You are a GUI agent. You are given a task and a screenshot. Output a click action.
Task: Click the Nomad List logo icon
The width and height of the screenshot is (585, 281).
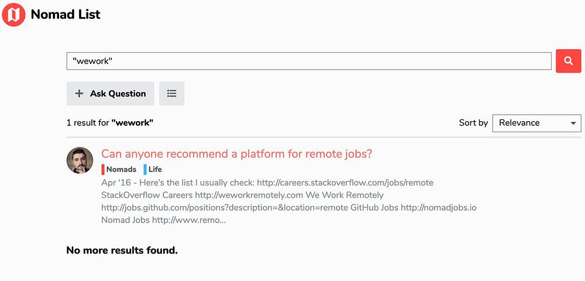point(13,14)
